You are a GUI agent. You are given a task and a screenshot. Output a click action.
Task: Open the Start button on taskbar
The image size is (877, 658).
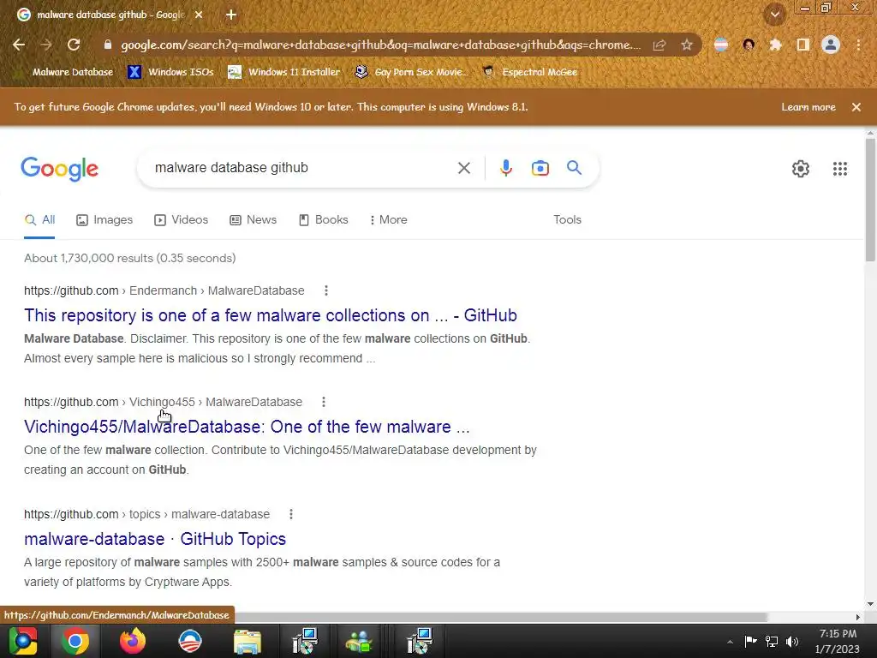tap(23, 641)
